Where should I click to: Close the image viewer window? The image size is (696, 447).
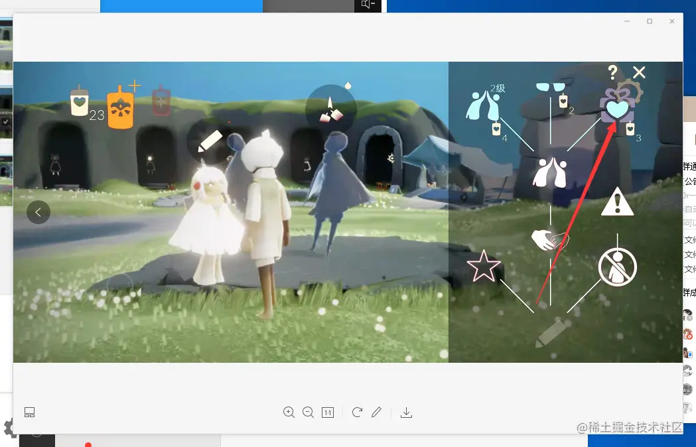[672, 21]
